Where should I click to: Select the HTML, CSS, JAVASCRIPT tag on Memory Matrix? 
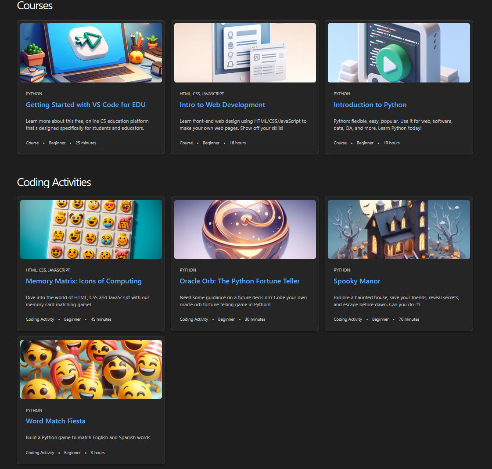click(x=48, y=270)
